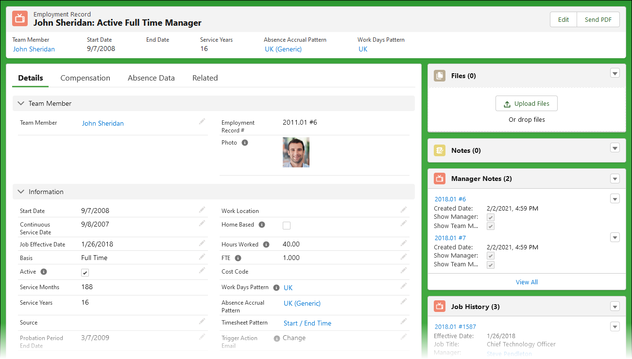The width and height of the screenshot is (632, 359).
Task: Click View All in Manager Notes
Action: [527, 282]
